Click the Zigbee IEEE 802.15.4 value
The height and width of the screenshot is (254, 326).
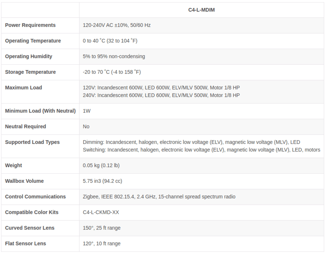[159, 197]
